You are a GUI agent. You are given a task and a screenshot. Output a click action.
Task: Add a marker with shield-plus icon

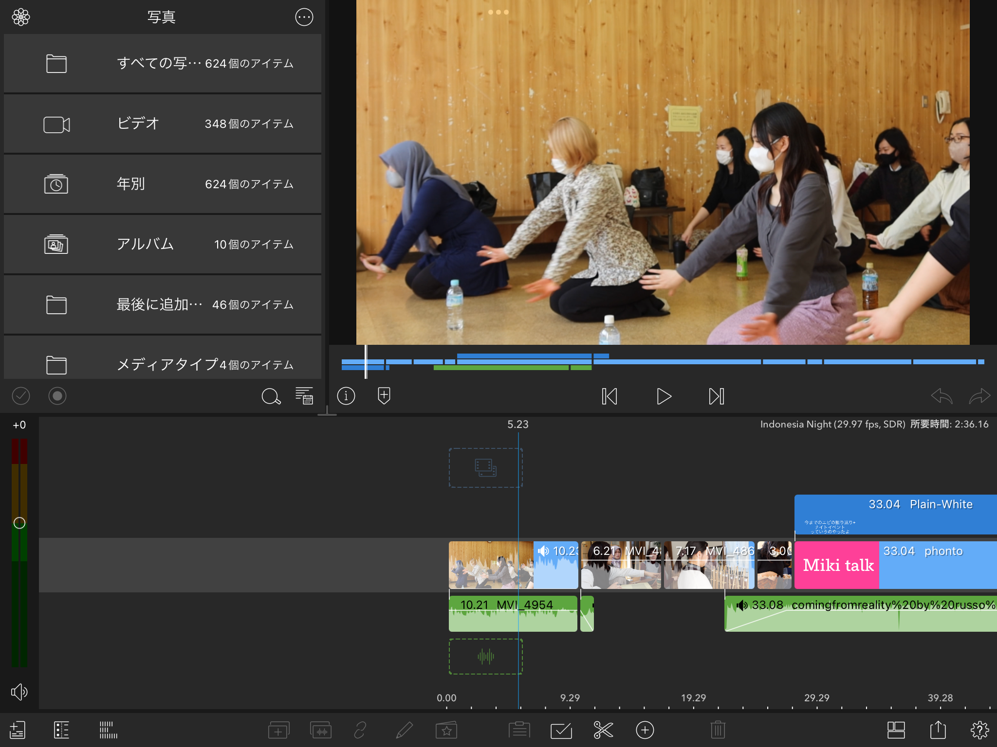click(384, 396)
